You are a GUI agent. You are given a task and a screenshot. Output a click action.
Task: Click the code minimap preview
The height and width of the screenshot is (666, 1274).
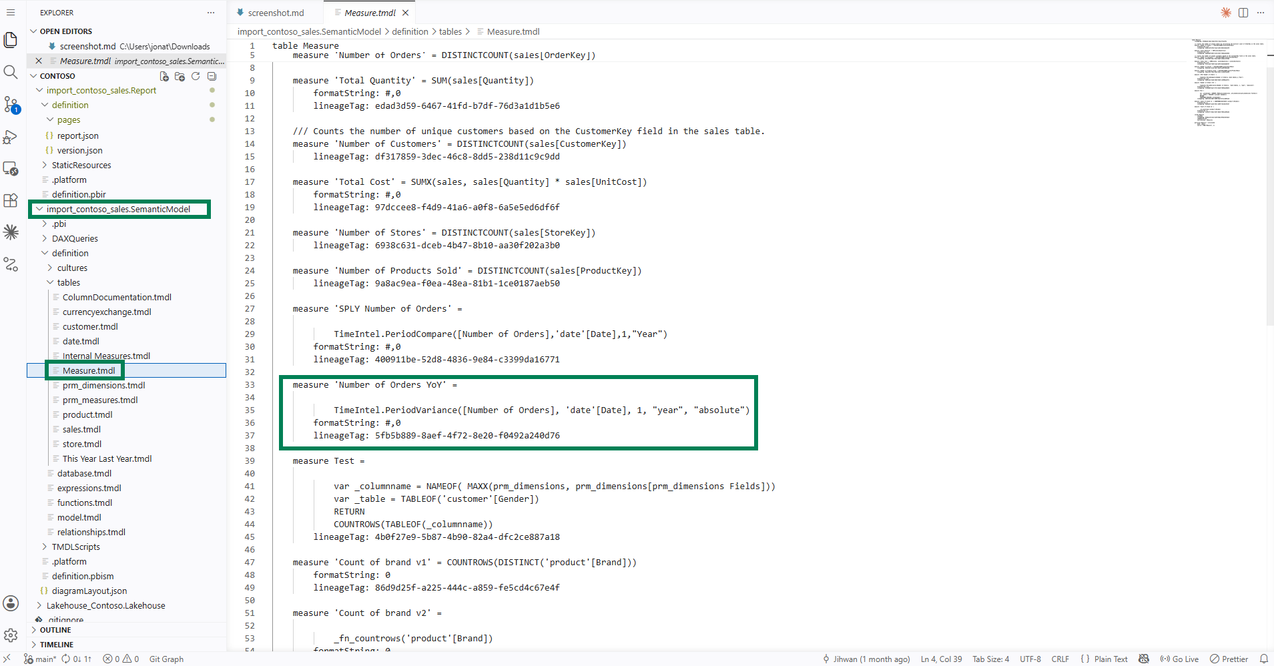(1227, 83)
